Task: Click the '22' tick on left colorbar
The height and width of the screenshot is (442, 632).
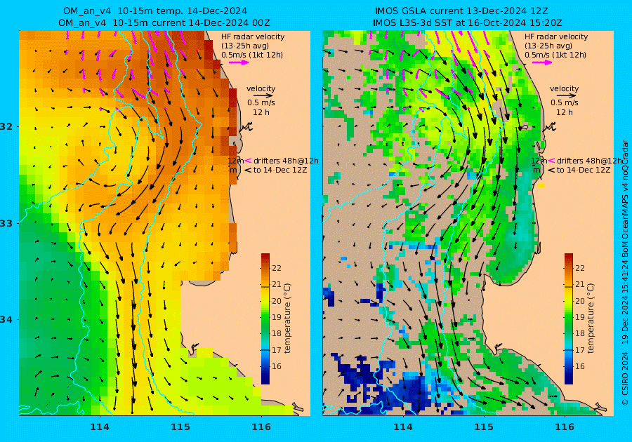Action: click(x=277, y=268)
